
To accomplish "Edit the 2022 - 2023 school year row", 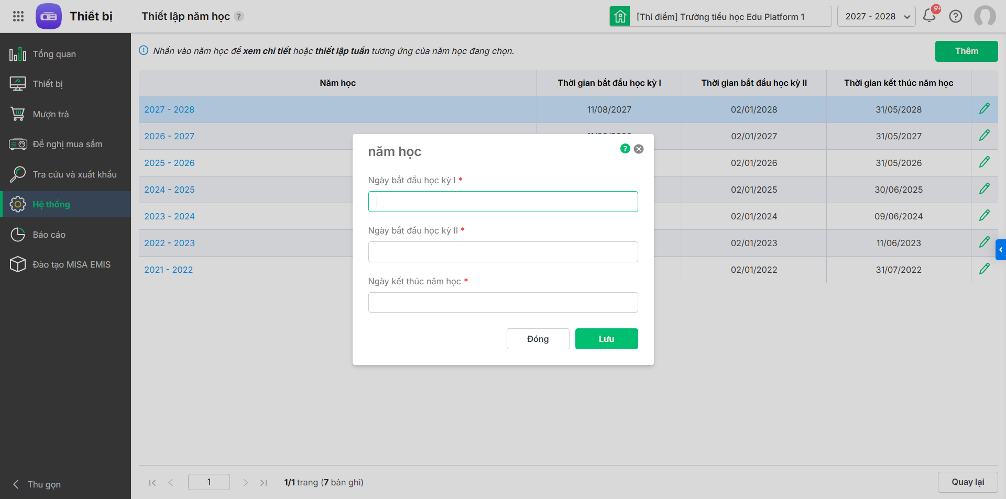I will (x=985, y=242).
